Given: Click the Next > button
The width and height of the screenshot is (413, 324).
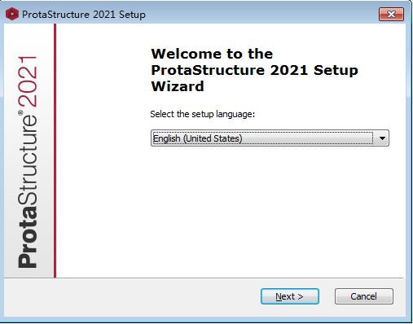Looking at the screenshot, I should (290, 296).
